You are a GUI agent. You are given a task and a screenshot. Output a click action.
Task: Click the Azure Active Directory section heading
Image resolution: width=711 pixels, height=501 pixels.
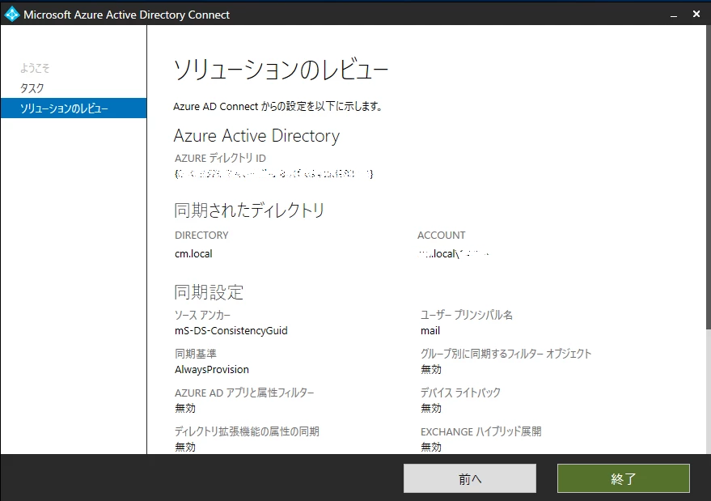256,136
